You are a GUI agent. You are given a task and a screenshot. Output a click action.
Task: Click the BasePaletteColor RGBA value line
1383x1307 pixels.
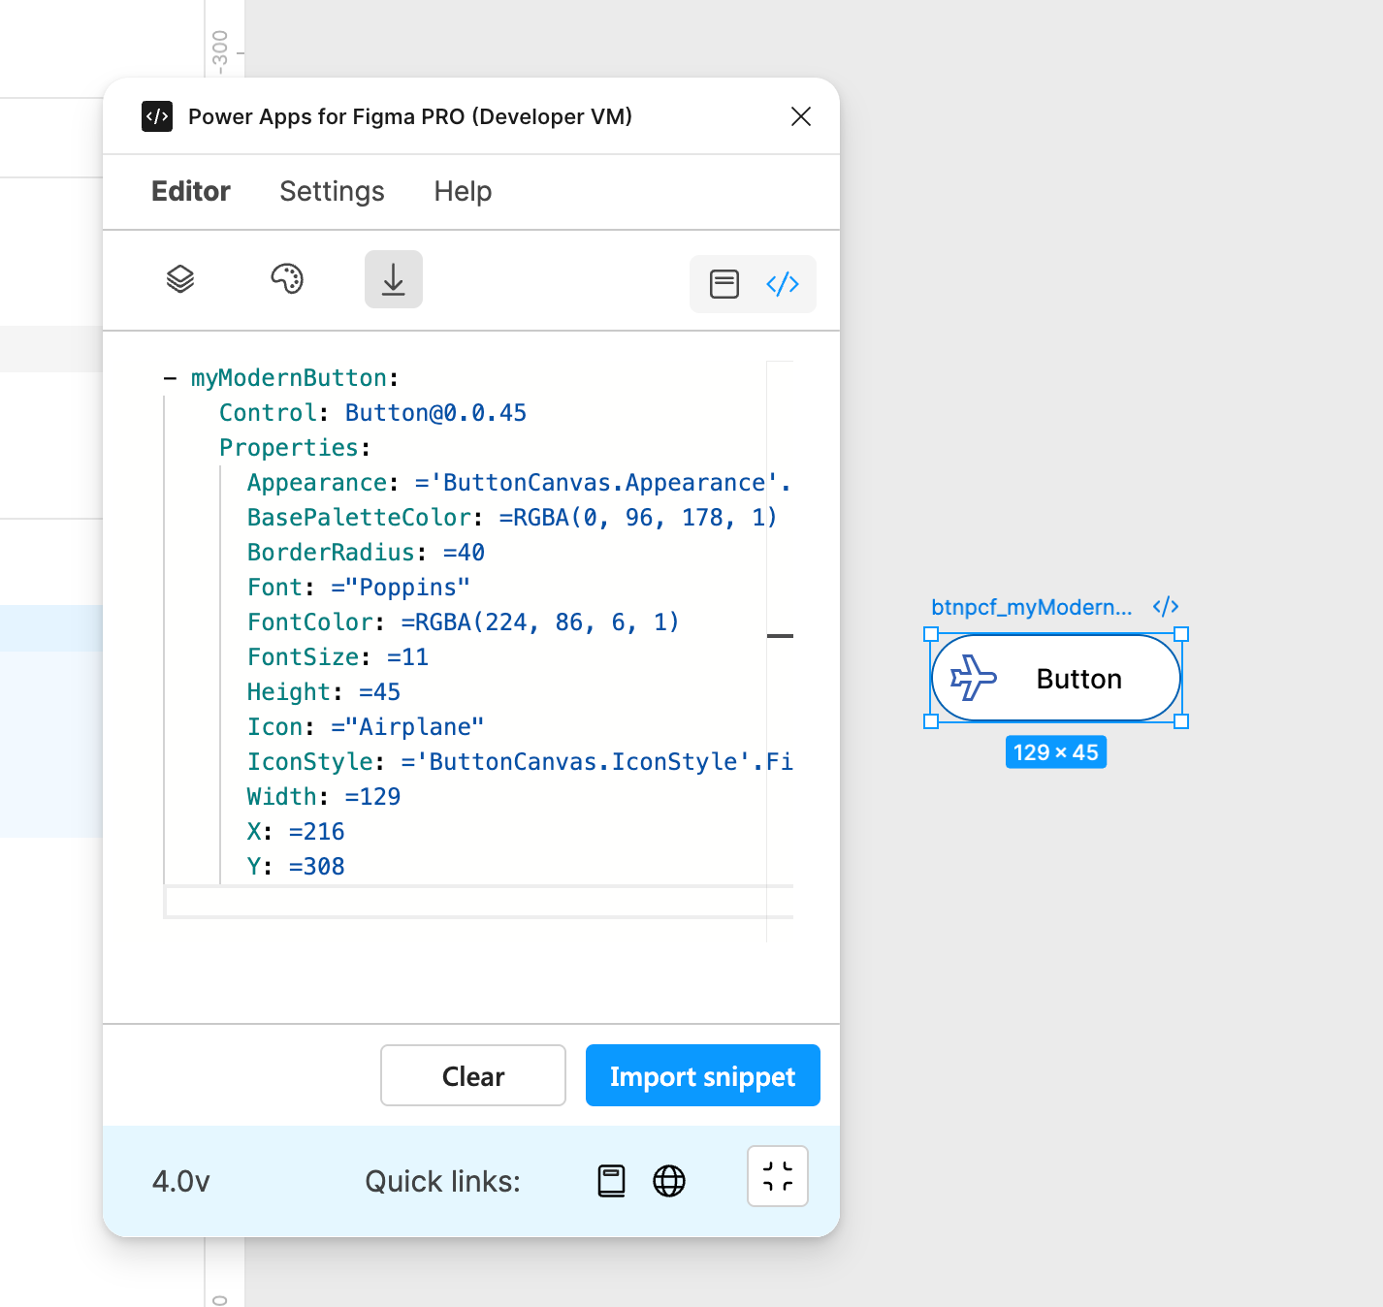[512, 518]
